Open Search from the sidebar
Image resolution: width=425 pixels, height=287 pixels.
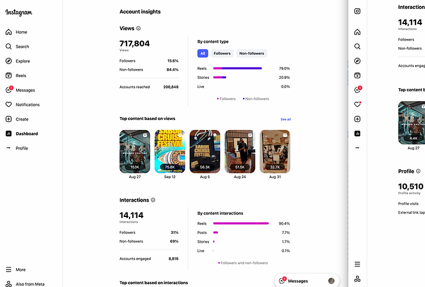point(9,46)
